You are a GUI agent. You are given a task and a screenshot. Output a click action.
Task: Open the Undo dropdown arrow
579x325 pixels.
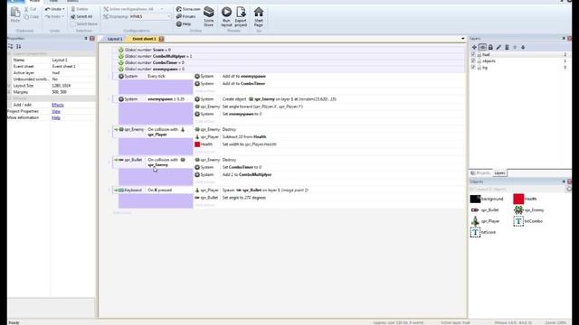tap(63, 9)
